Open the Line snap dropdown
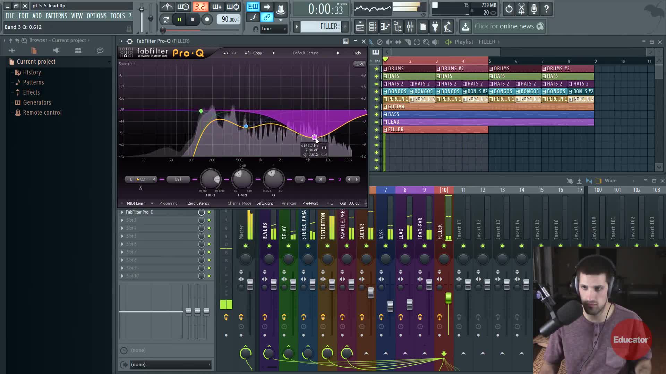The width and height of the screenshot is (666, 374). (274, 29)
